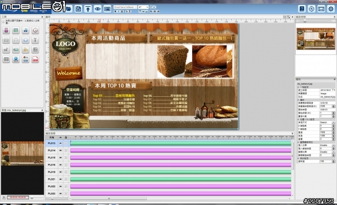Lock layer PL013
Viewport: 337px width, 205px height.
click(x=66, y=143)
